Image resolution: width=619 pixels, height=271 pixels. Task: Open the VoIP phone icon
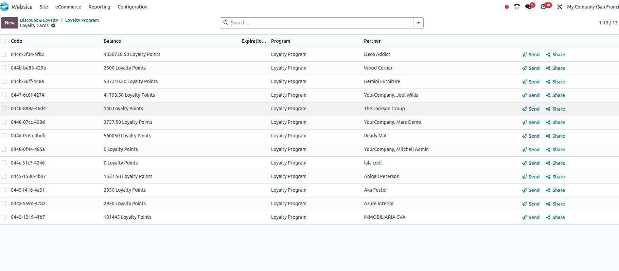tap(517, 7)
